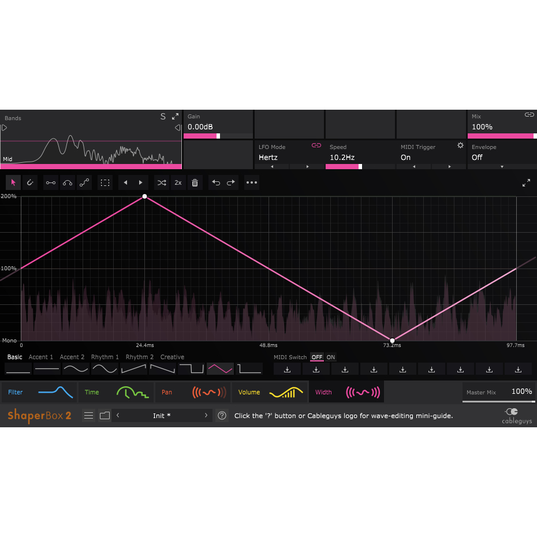Select the triangle wave preset thumbnail
Screen dimensions: 537x537
pyautogui.click(x=220, y=369)
